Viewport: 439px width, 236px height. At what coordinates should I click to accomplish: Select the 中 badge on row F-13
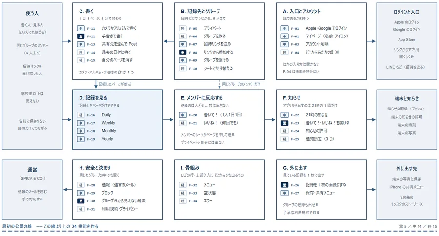coord(80,44)
